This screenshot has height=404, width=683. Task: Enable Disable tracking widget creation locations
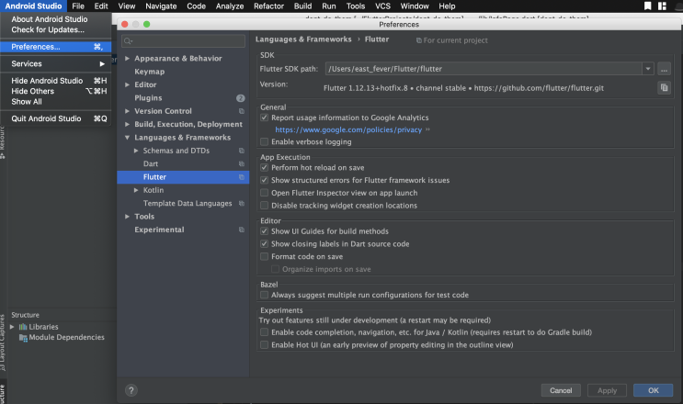pyautogui.click(x=264, y=206)
